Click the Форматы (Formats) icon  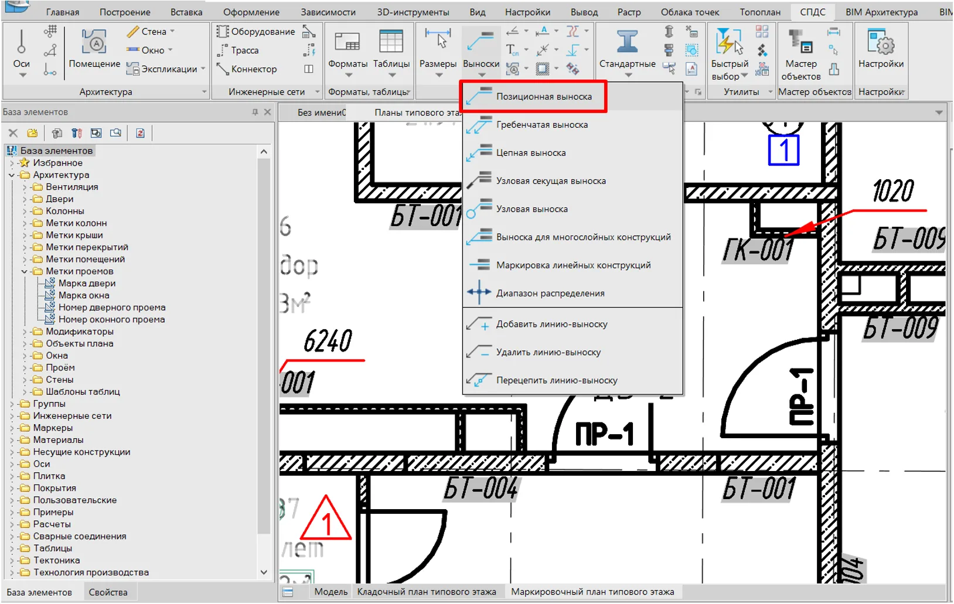click(x=347, y=43)
